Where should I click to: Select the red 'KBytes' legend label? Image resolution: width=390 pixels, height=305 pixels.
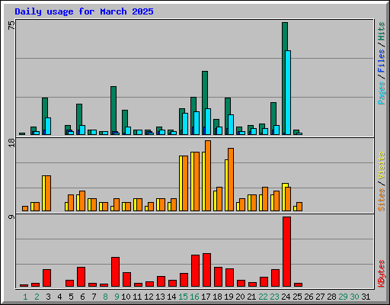[x=381, y=274]
